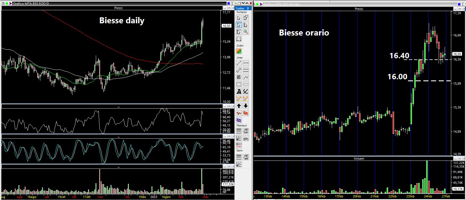Click the 19,17K volume label in Volumi
This screenshot has height=200, width=466.
[x=457, y=189]
